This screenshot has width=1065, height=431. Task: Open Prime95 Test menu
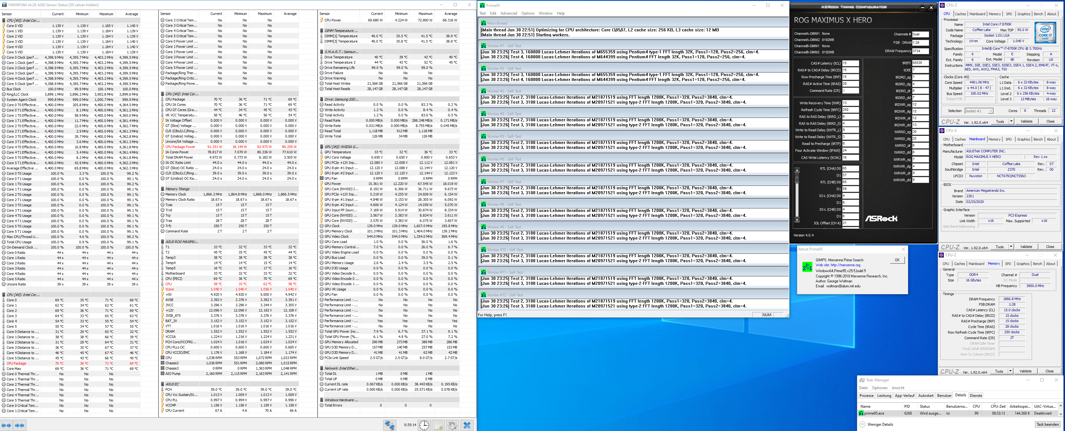483,13
